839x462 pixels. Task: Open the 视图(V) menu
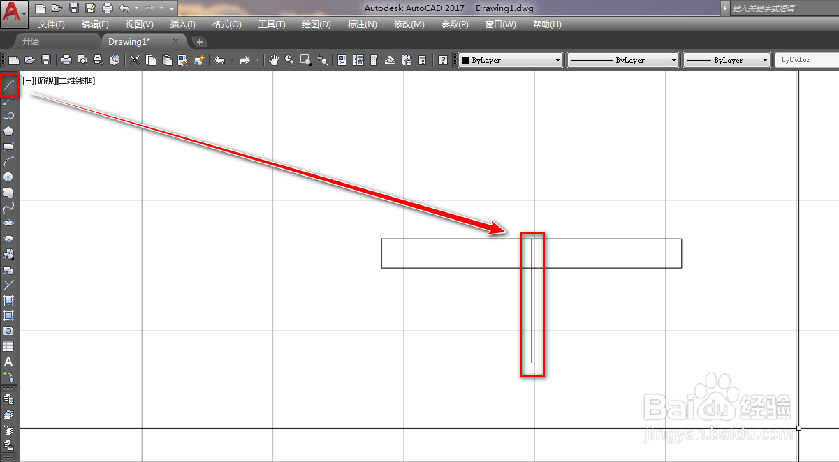tap(140, 24)
